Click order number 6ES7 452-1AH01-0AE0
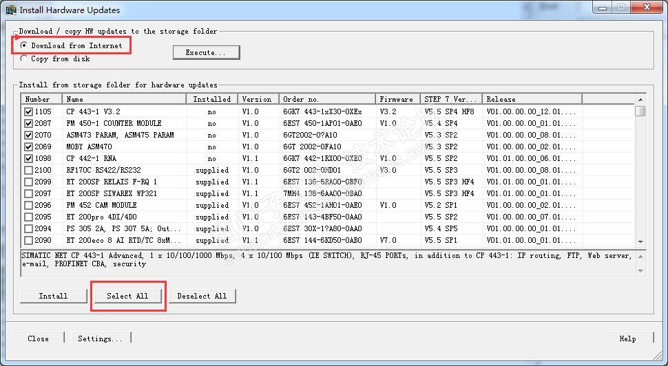 tap(322, 205)
